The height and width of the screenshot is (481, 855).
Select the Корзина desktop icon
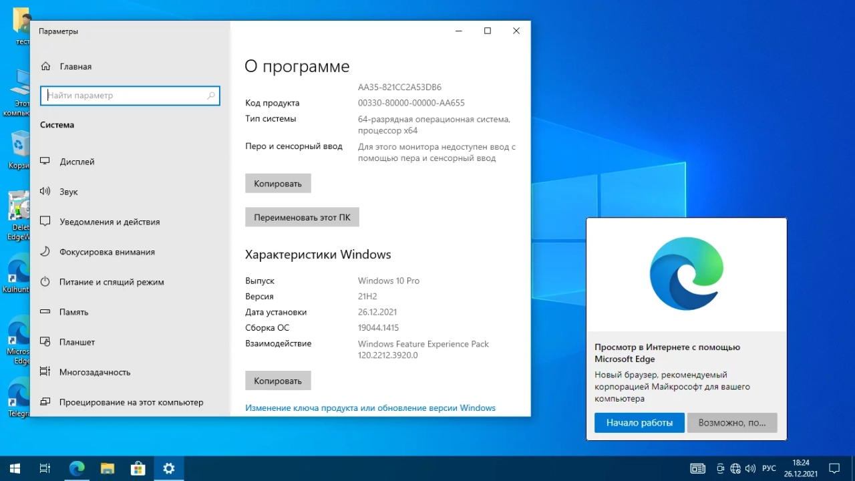(x=20, y=150)
